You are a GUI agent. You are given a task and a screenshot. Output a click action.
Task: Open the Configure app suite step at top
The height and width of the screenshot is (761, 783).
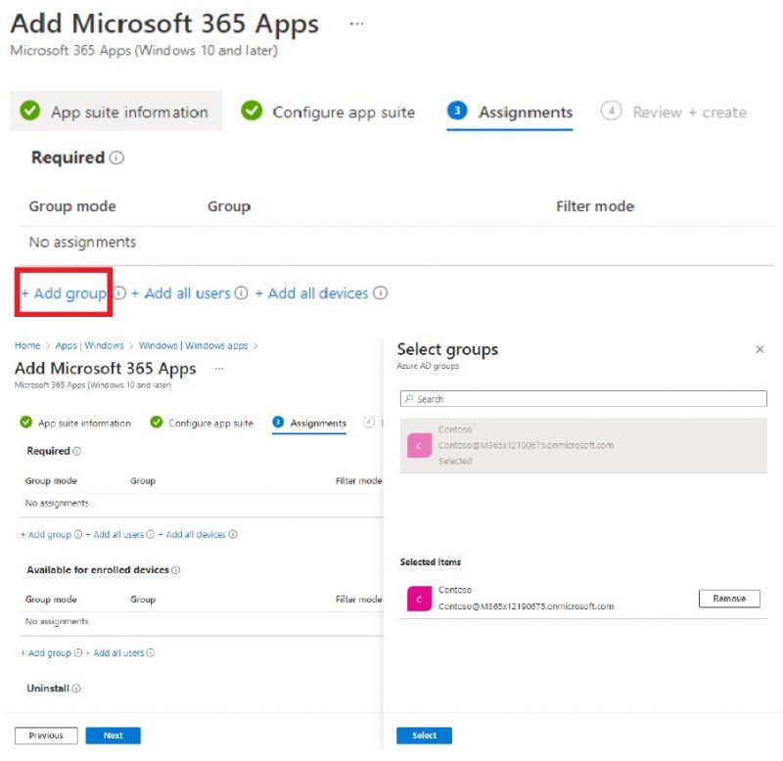(328, 112)
